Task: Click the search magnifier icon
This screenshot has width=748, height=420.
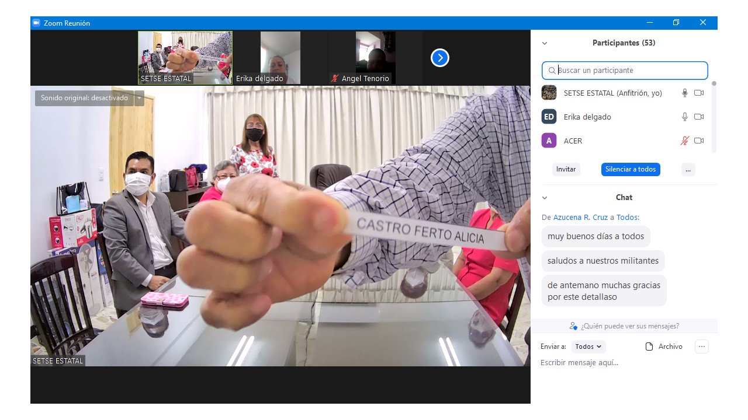Action: coord(552,71)
